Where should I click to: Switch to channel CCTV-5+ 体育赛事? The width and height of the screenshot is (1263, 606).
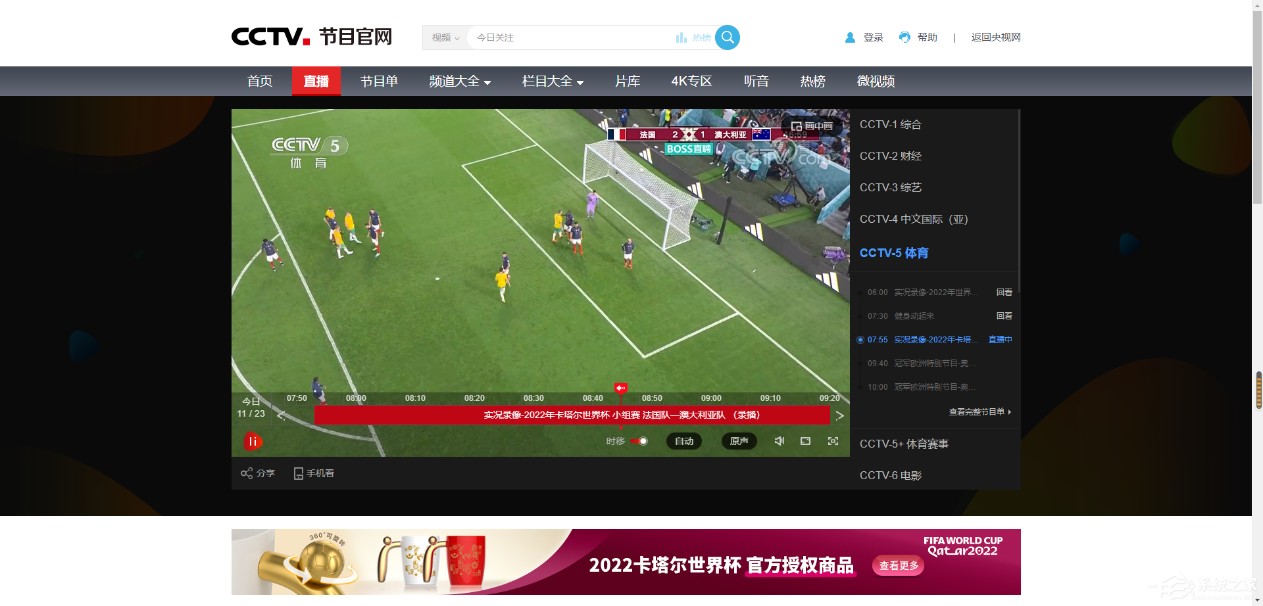[x=904, y=444]
